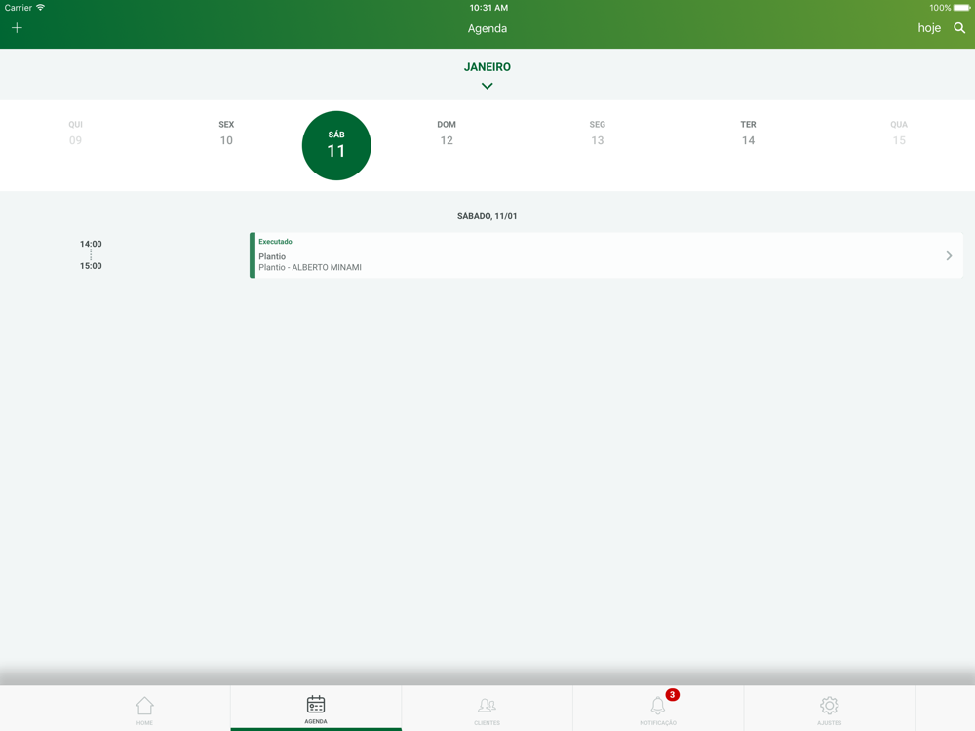Select Friday SEX 10
The image size is (975, 731).
(226, 133)
